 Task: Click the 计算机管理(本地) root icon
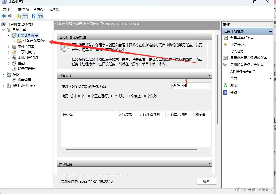[x=4, y=24]
